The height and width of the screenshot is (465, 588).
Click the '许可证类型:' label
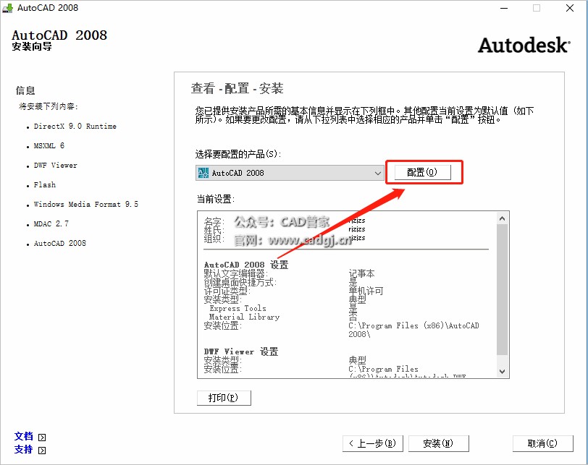point(227,291)
